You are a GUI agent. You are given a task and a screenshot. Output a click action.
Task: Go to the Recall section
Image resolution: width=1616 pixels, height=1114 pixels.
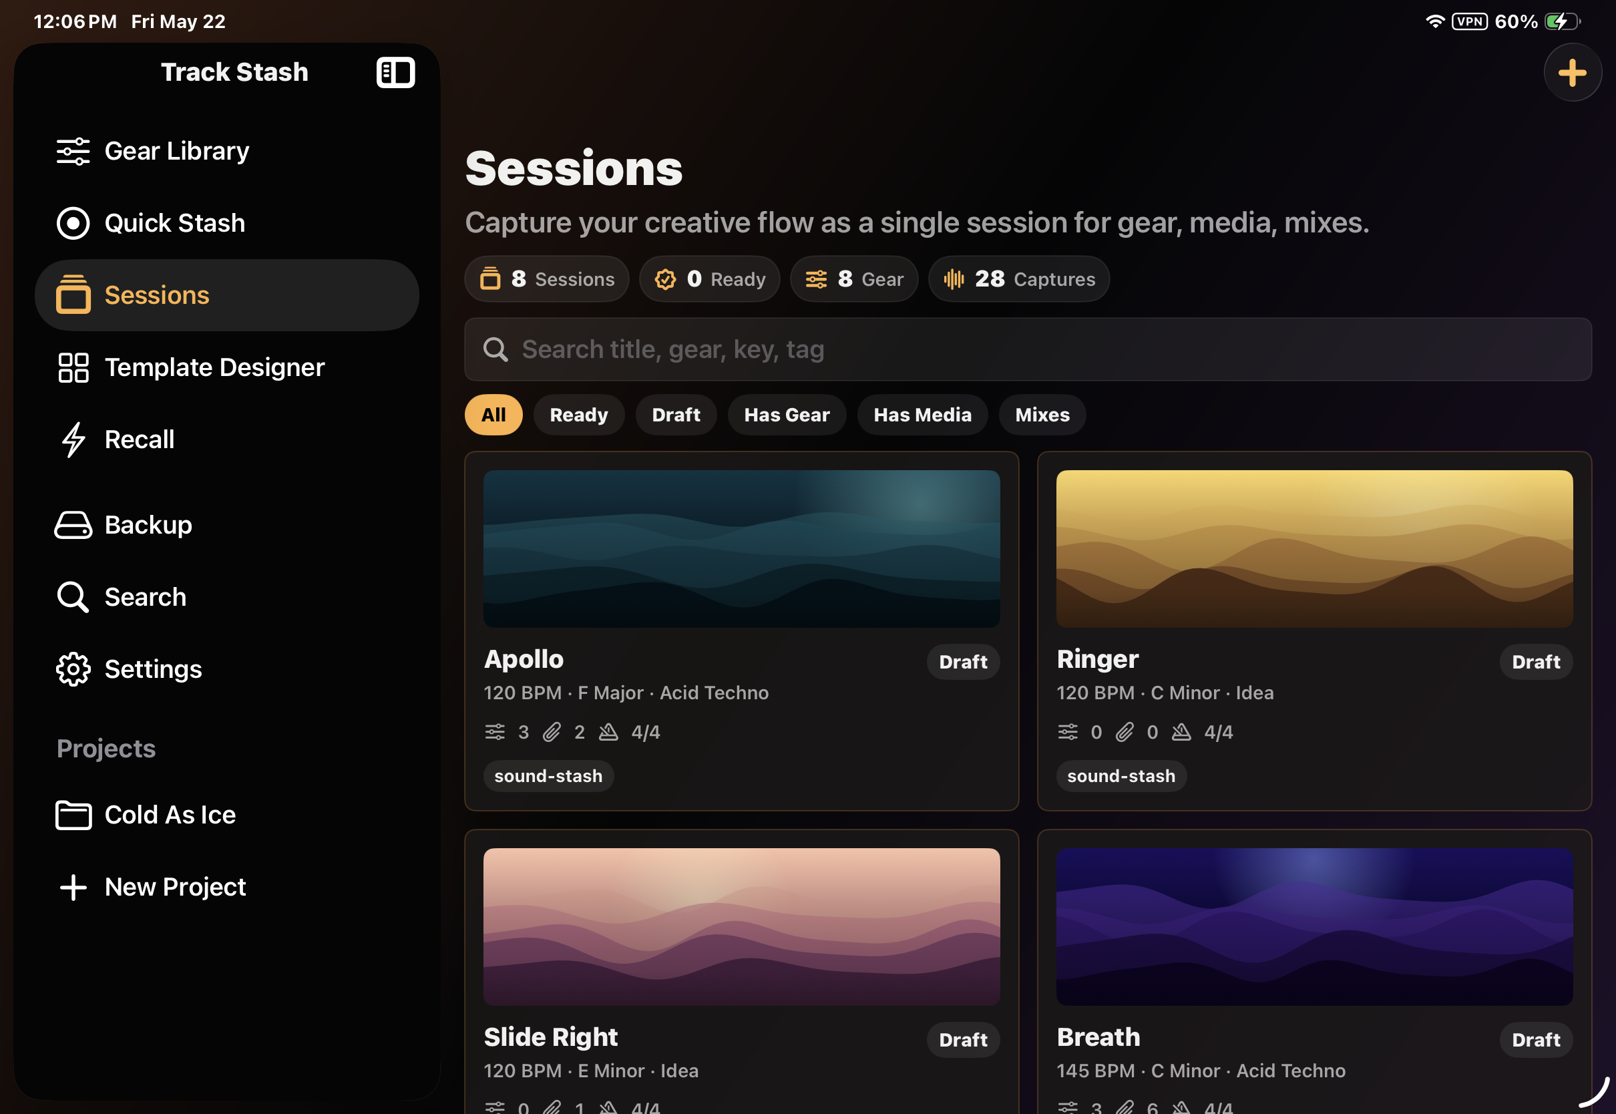(x=227, y=439)
